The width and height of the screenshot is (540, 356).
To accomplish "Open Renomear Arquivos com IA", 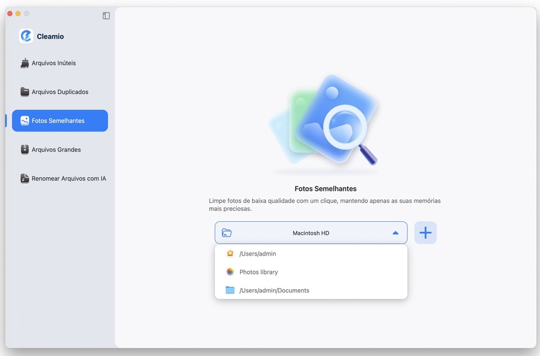I will point(60,179).
